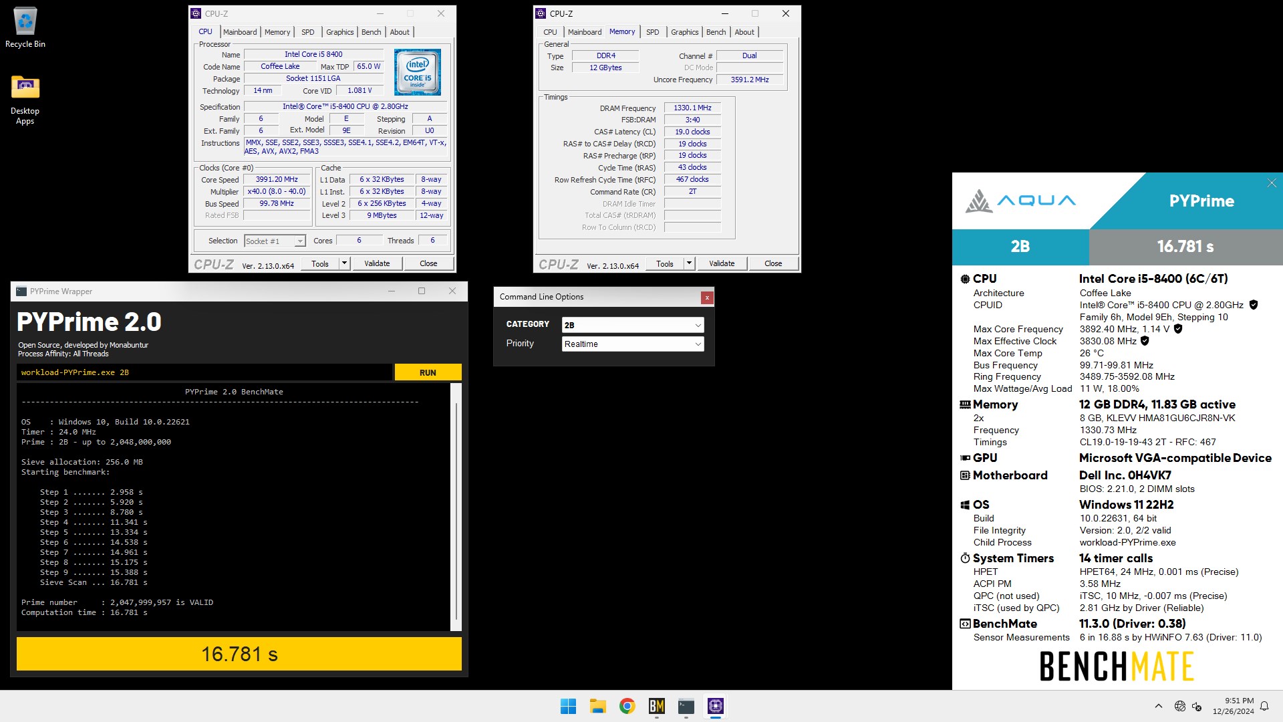
Task: Click the CPU section chip icon in BenchMate
Action: coord(965,279)
